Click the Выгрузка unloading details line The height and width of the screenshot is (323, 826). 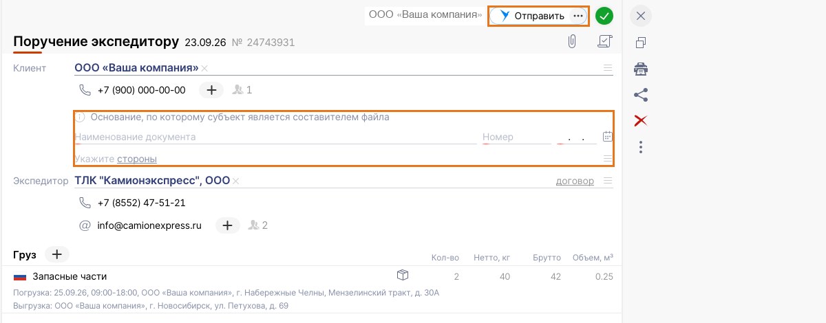point(151,305)
